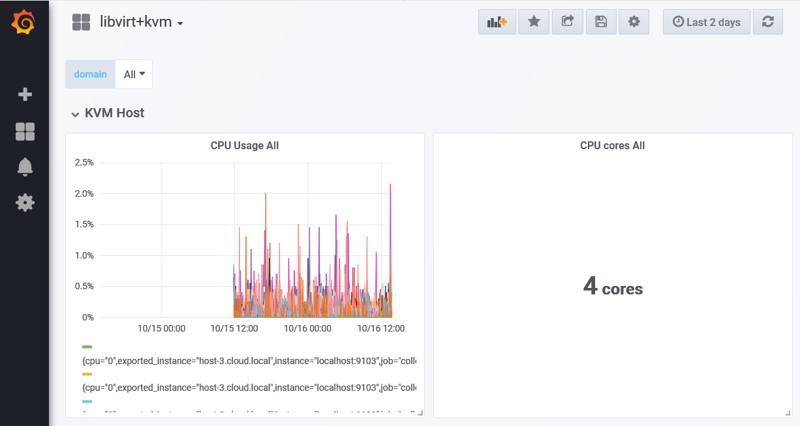The image size is (800, 426).
Task: Click the second legend entry text for host-3.cloud.local
Action: (249, 388)
